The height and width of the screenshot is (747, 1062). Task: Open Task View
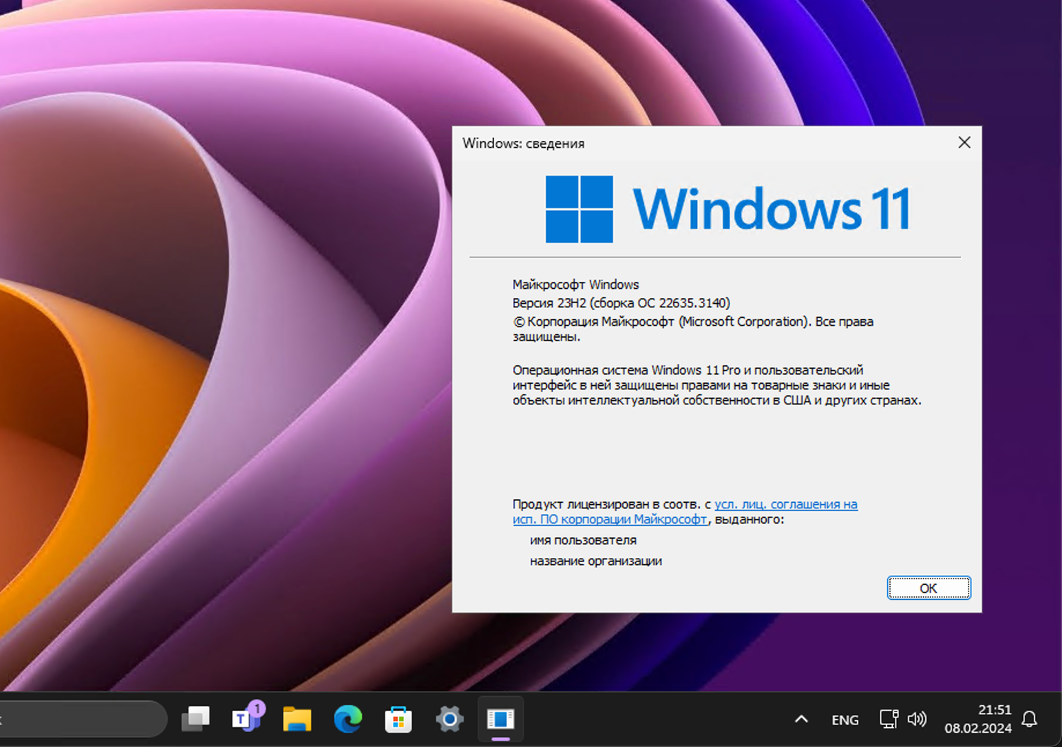tap(195, 719)
